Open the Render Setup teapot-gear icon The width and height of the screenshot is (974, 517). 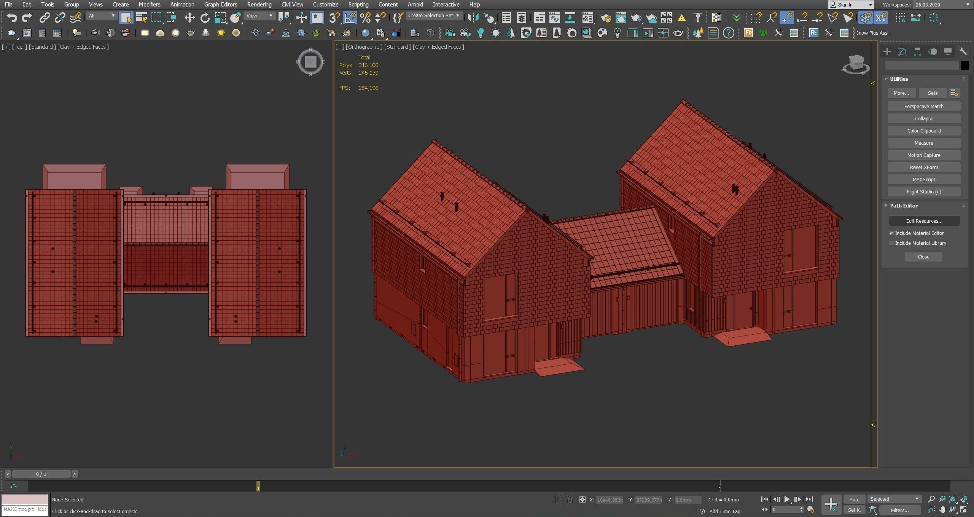606,18
